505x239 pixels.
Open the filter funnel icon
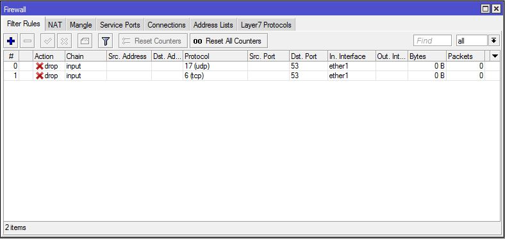click(x=106, y=41)
